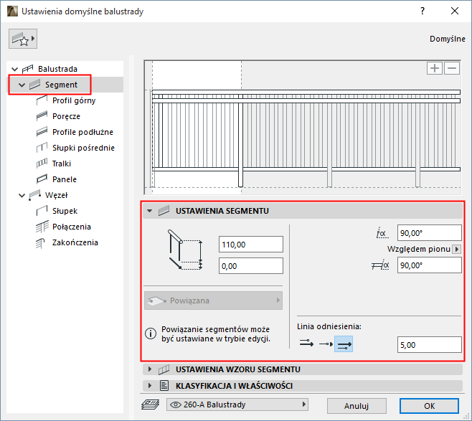The width and height of the screenshot is (472, 421).
Task: Open Względem pionu arrow menu
Action: coord(457,249)
